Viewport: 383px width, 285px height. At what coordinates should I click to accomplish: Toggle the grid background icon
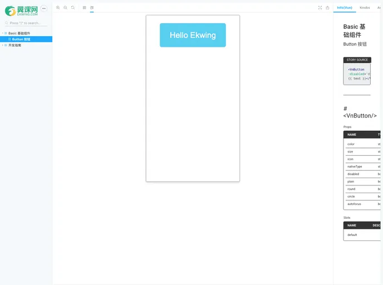click(85, 8)
